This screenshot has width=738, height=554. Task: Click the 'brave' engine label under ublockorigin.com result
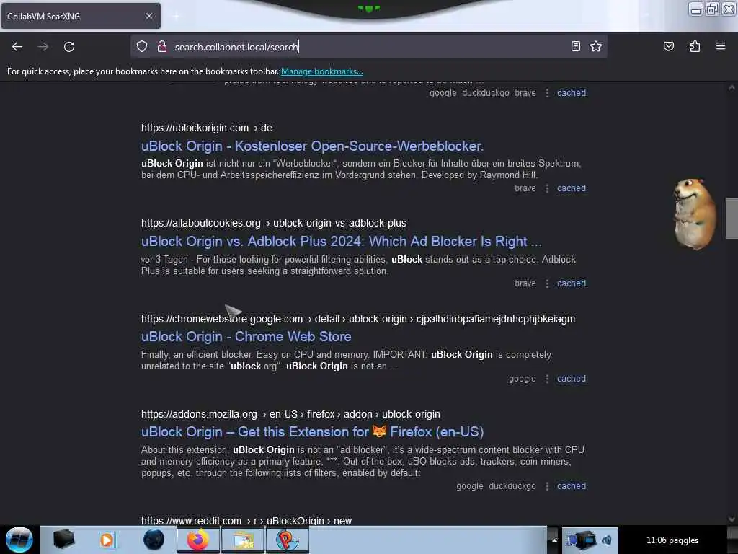(x=525, y=188)
